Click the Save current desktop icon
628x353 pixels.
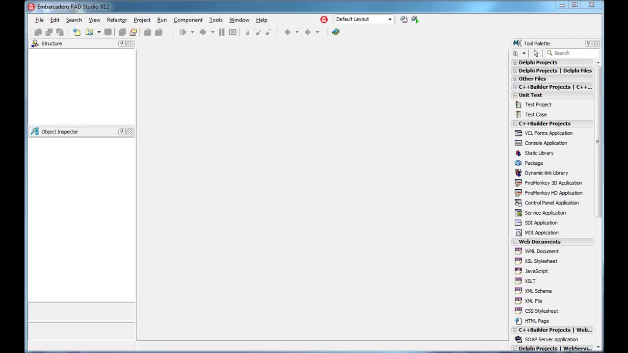pyautogui.click(x=404, y=19)
